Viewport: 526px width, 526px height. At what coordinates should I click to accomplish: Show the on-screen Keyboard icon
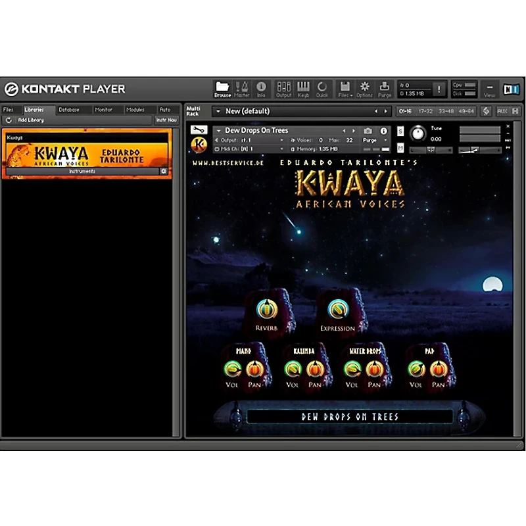click(x=303, y=89)
